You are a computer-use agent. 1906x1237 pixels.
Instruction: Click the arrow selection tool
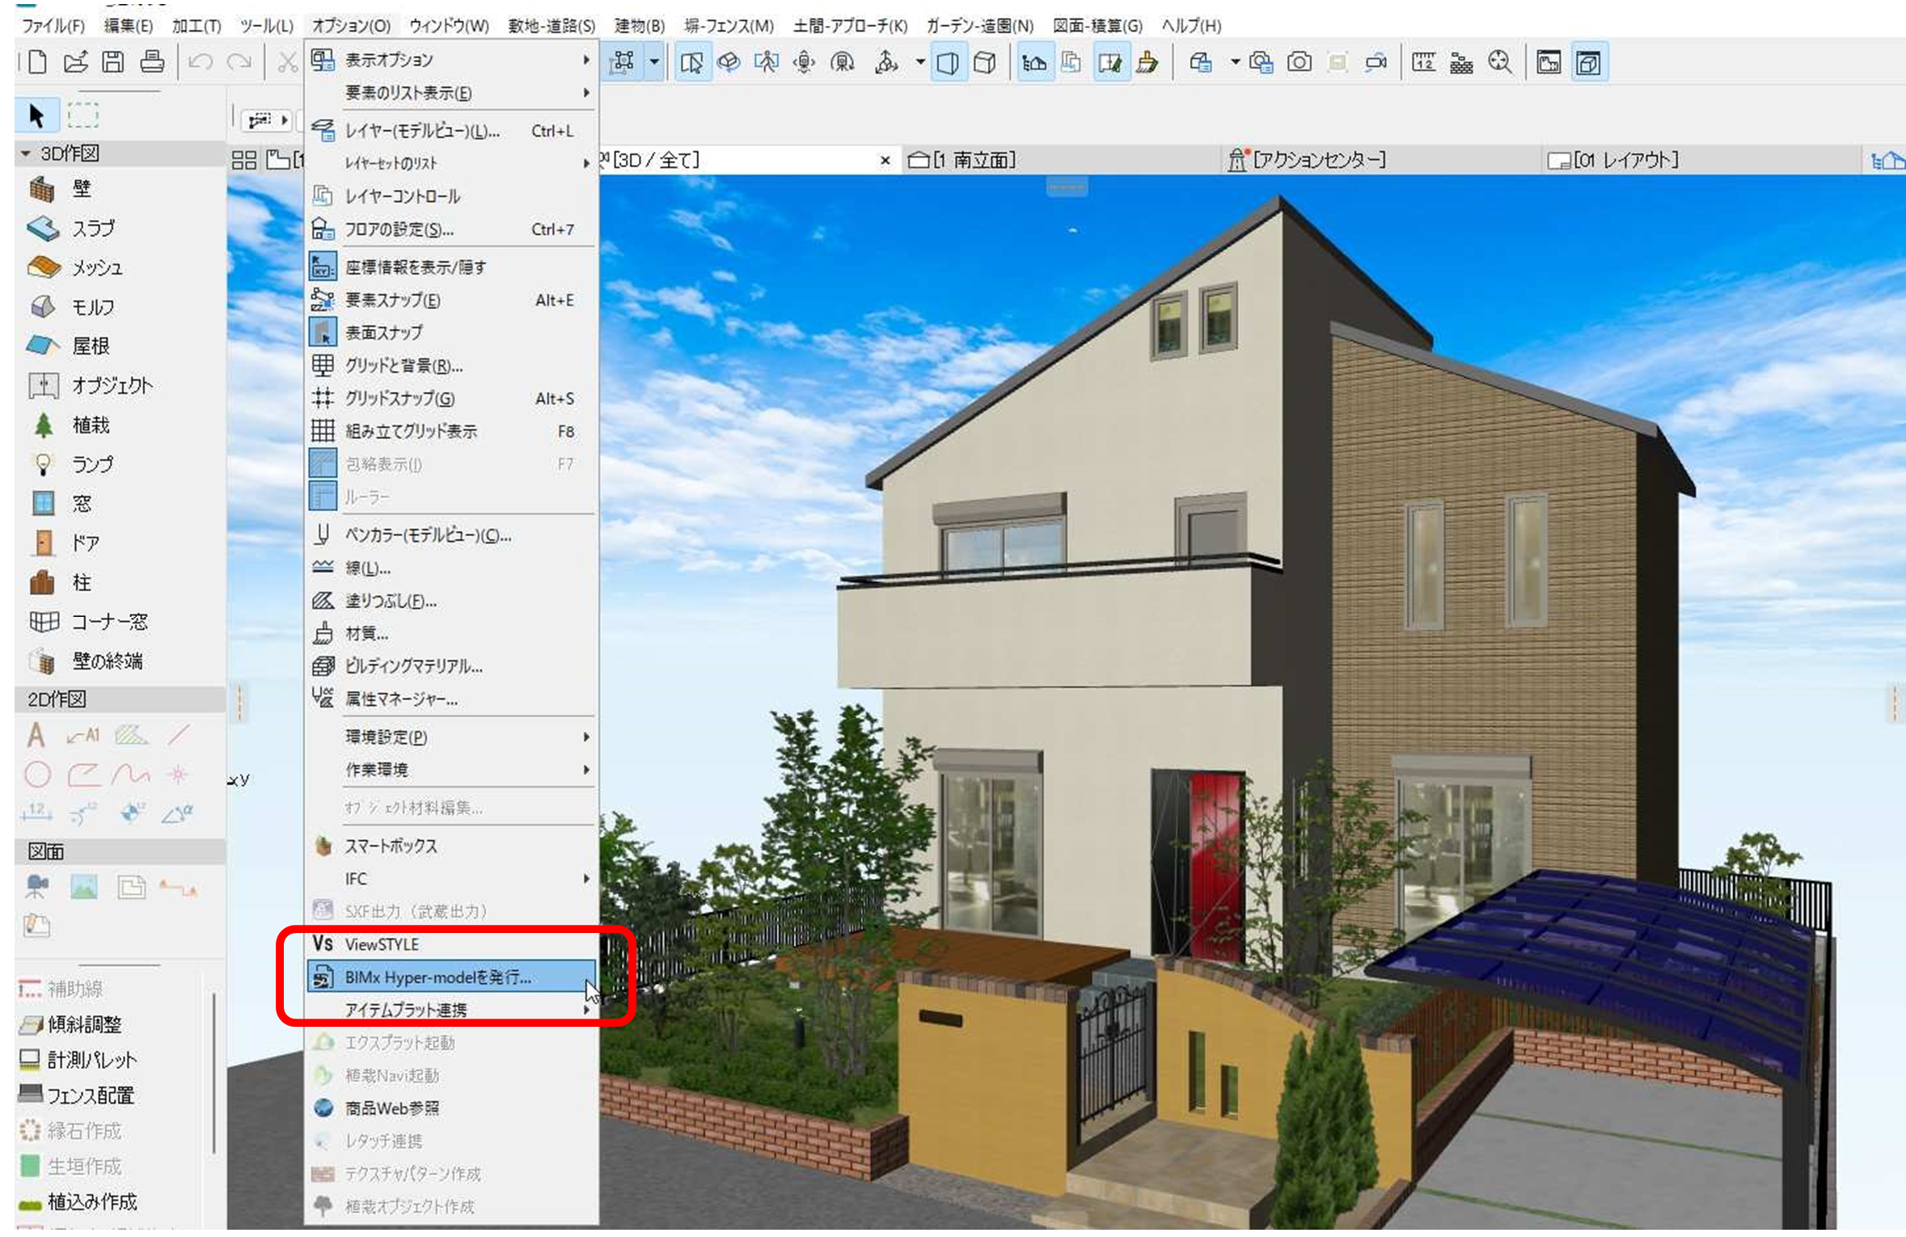[36, 116]
